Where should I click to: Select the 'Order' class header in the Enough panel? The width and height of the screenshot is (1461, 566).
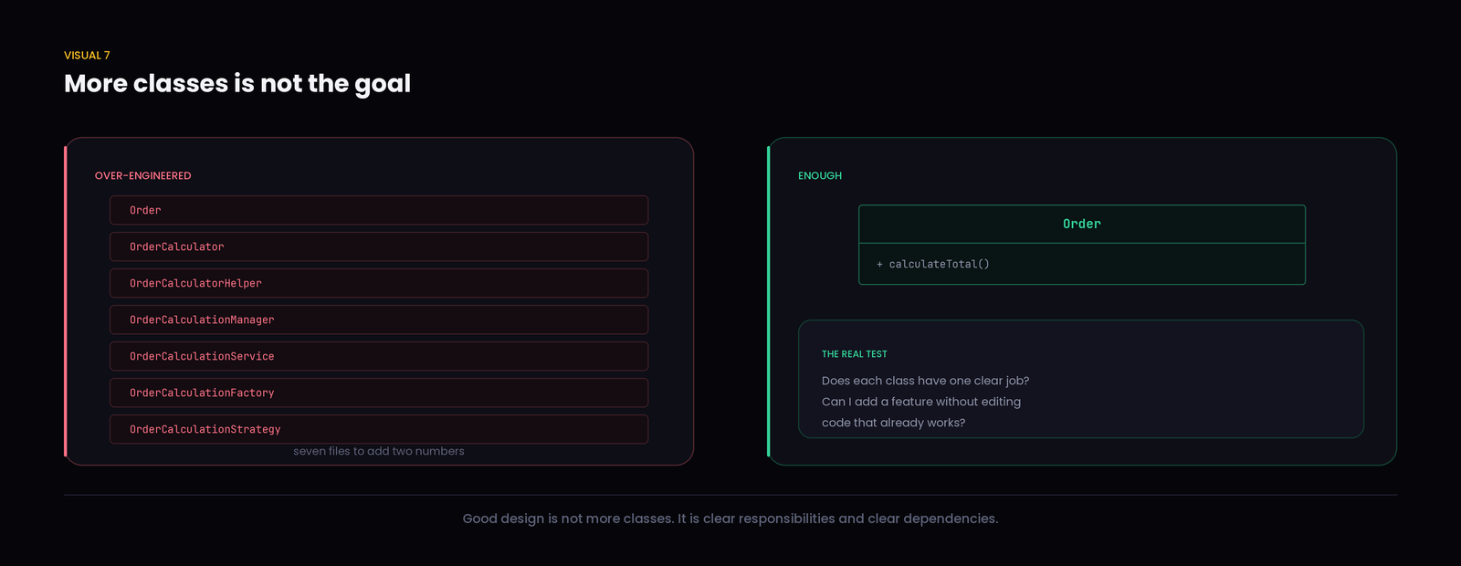(1082, 225)
